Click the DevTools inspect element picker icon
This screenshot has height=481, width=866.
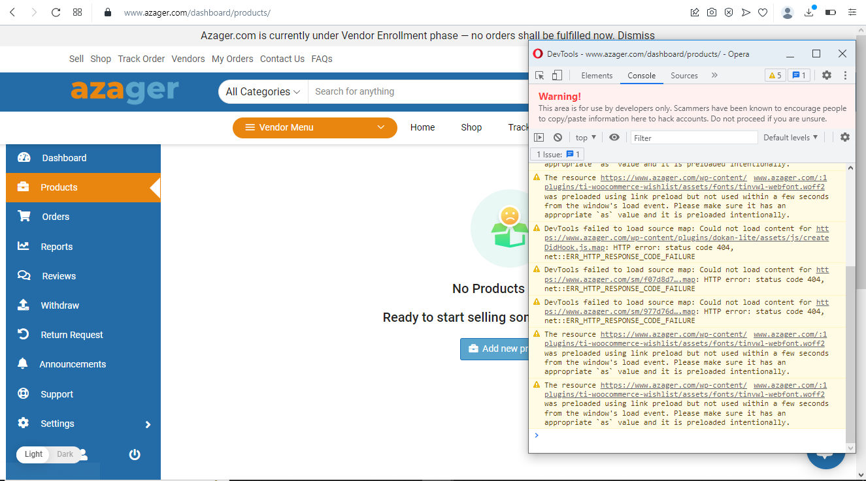[540, 76]
